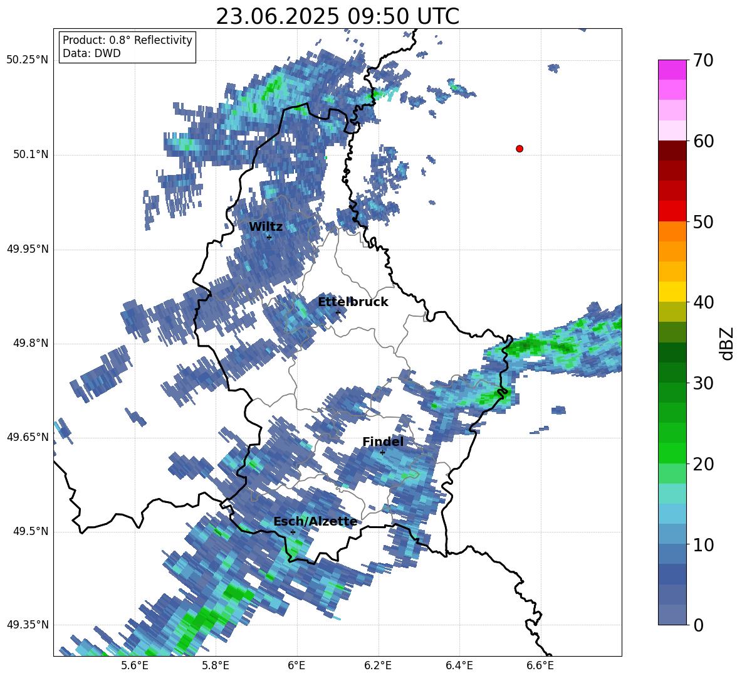This screenshot has width=742, height=678.
Task: Click the Wiltz station cross marker
Action: (x=269, y=237)
